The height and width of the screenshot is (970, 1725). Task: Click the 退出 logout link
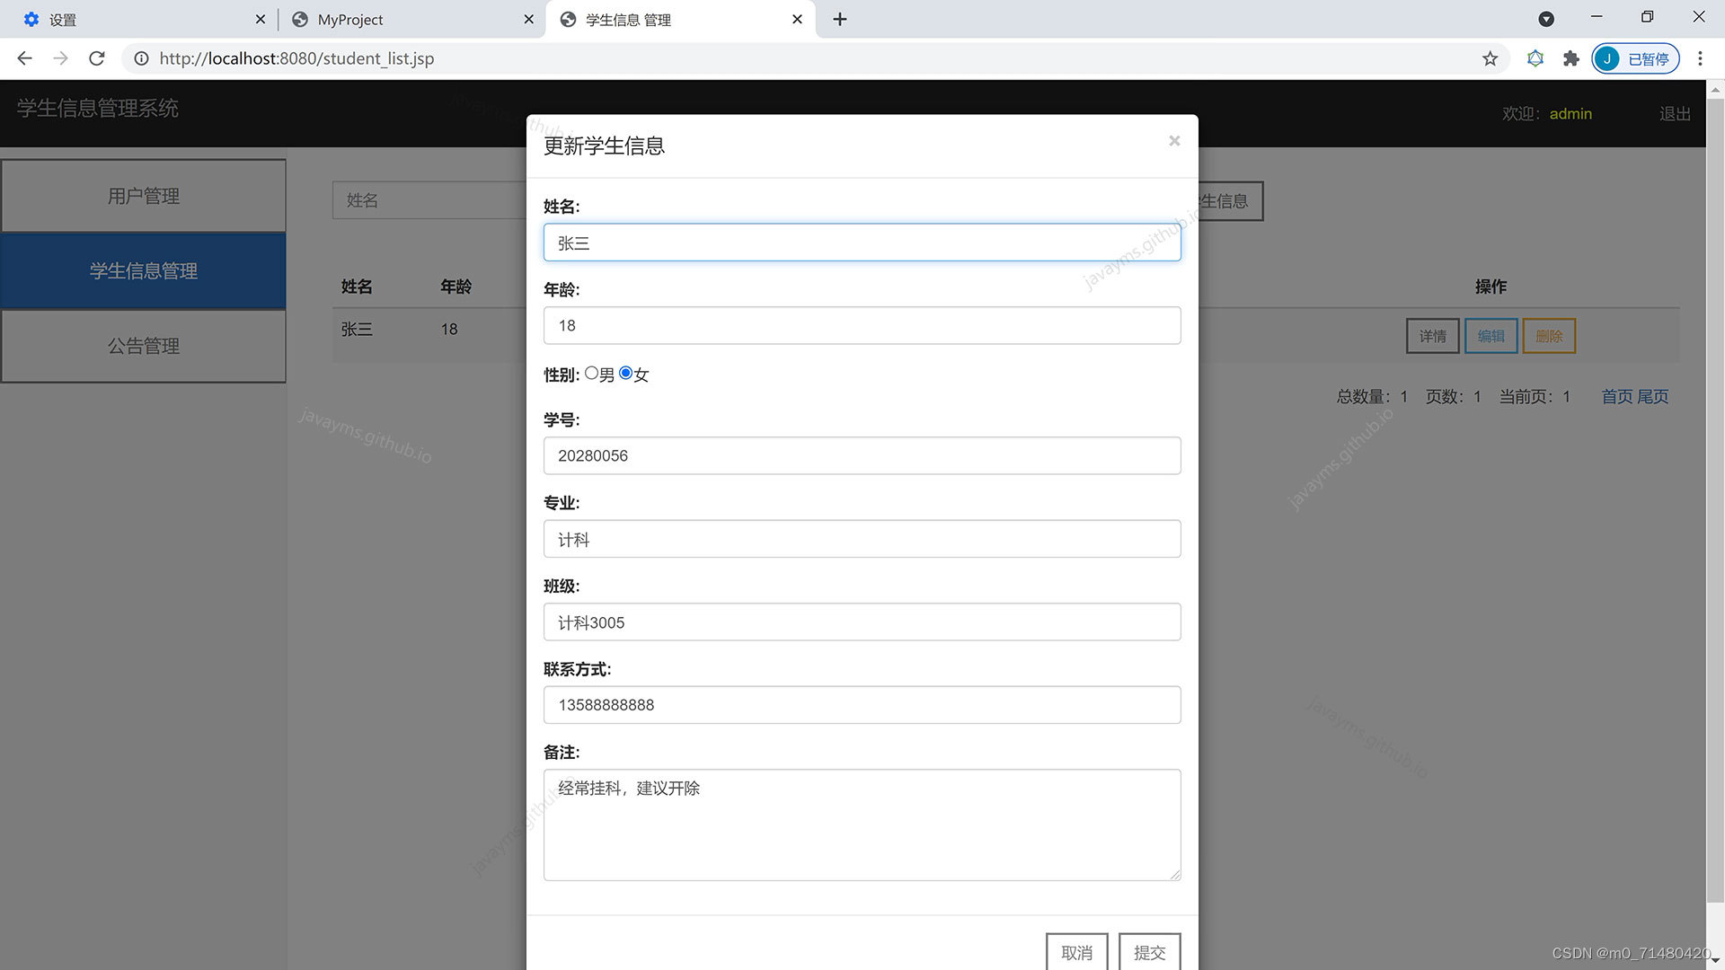point(1675,114)
